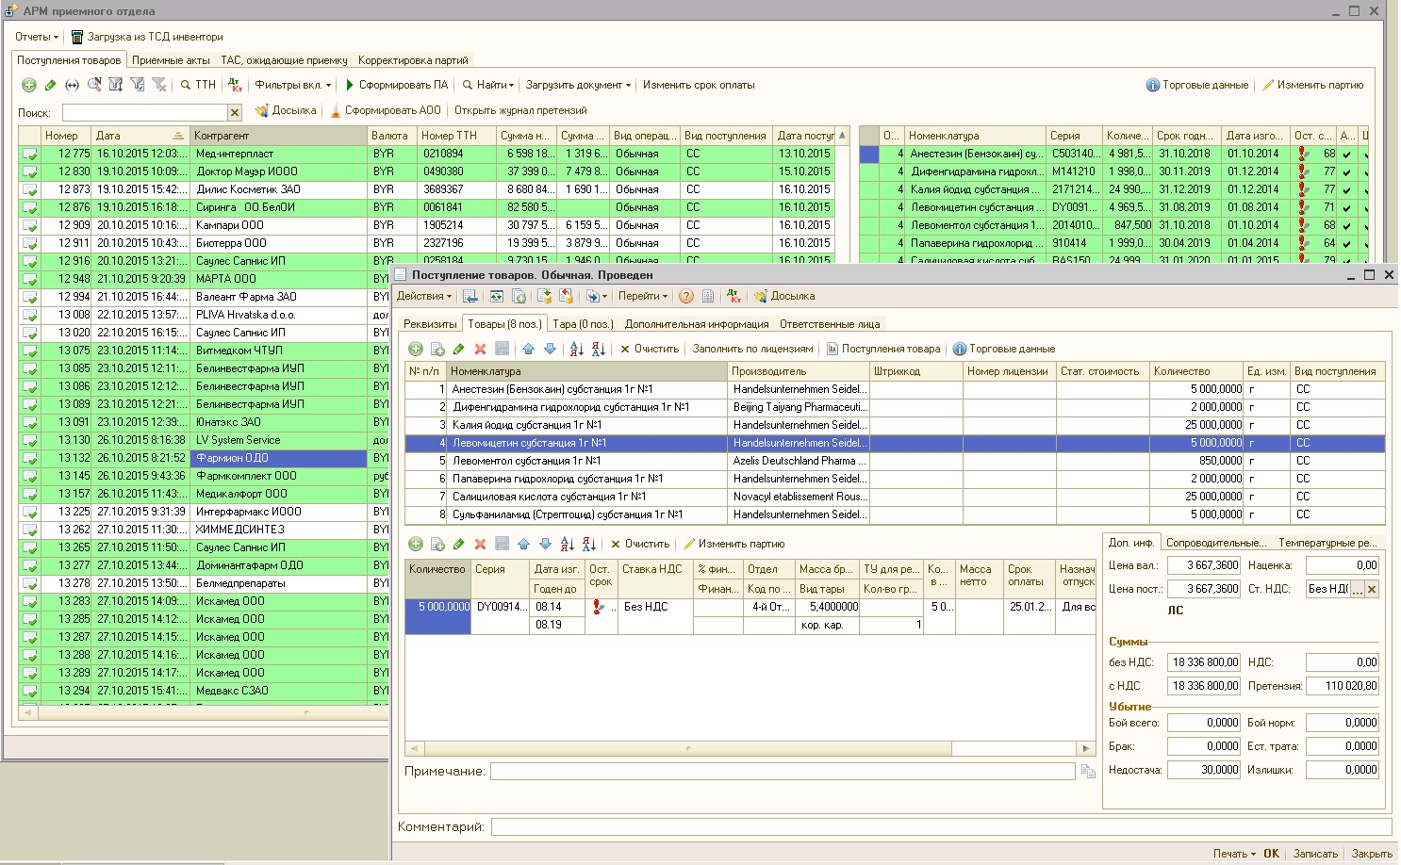Open the Отчеты dropdown menu
1401x865 pixels.
click(36, 37)
